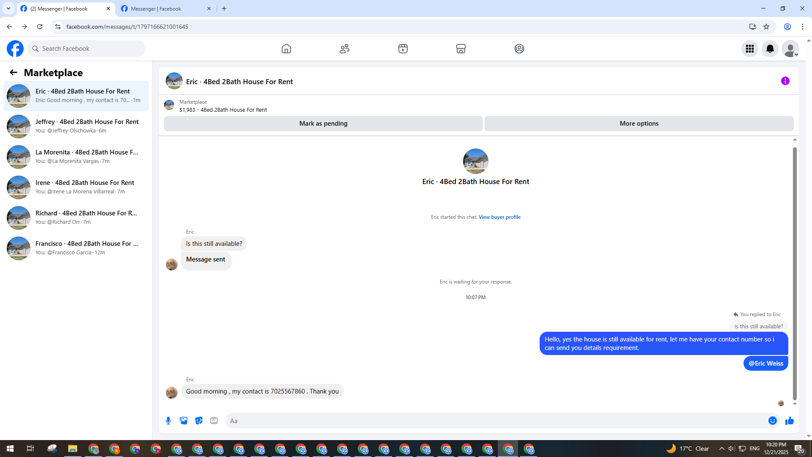Image resolution: width=812 pixels, height=457 pixels.
Task: Go back from Marketplace chats list
Action: click(x=14, y=72)
